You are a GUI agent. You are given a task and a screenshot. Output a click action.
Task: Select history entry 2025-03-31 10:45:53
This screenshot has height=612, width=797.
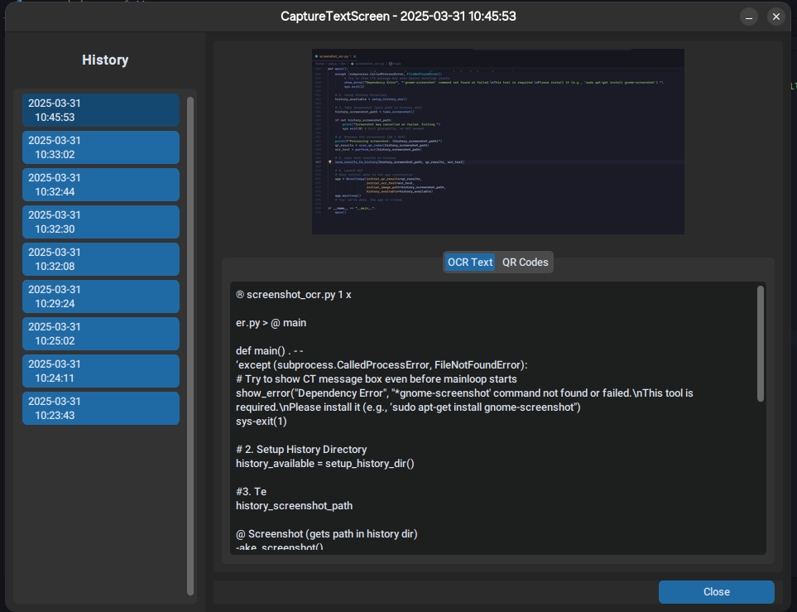click(x=100, y=110)
